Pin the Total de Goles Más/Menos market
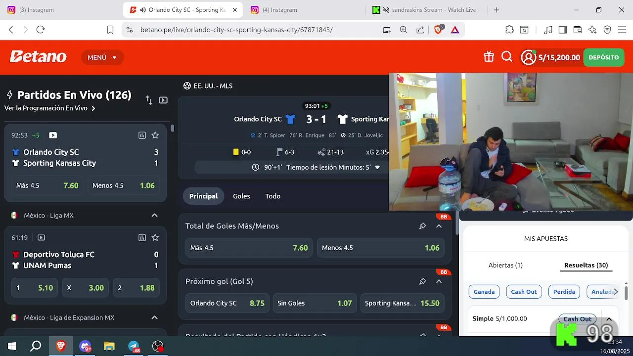Screen dimensions: 633x356 (x=422, y=226)
